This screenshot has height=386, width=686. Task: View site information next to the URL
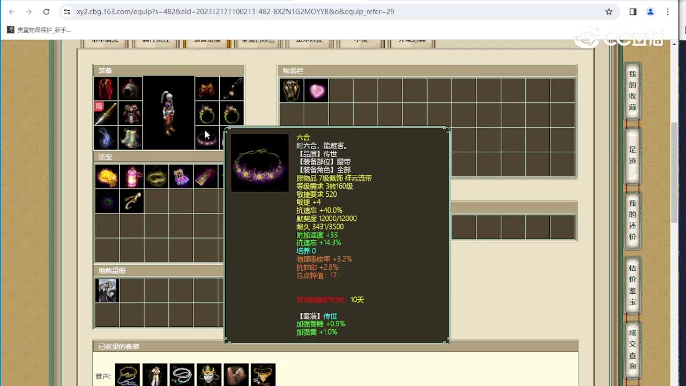click(66, 11)
